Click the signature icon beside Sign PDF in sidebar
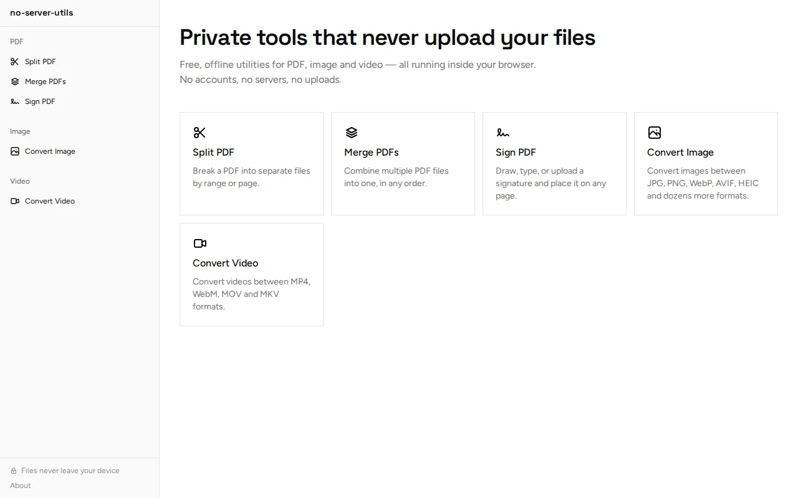798x498 pixels. click(15, 101)
